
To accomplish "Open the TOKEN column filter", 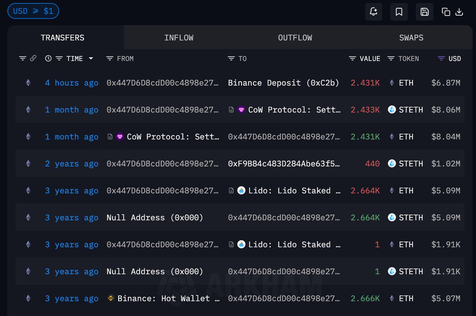I will tap(391, 59).
